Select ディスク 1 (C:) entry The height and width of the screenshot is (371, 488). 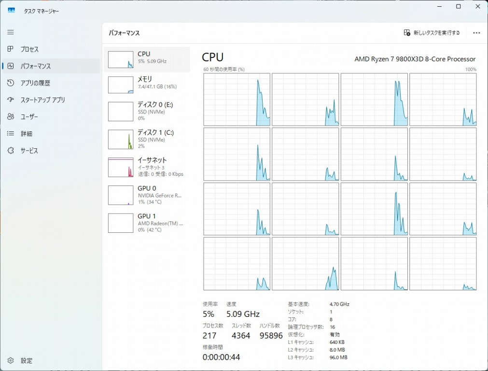pyautogui.click(x=147, y=139)
